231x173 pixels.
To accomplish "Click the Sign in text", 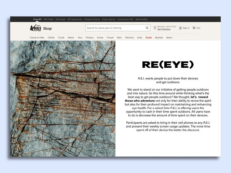I will tap(186, 28).
